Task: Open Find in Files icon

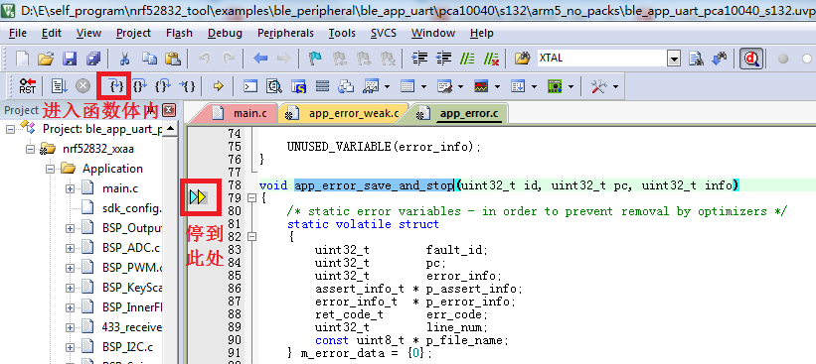Action: point(523,59)
